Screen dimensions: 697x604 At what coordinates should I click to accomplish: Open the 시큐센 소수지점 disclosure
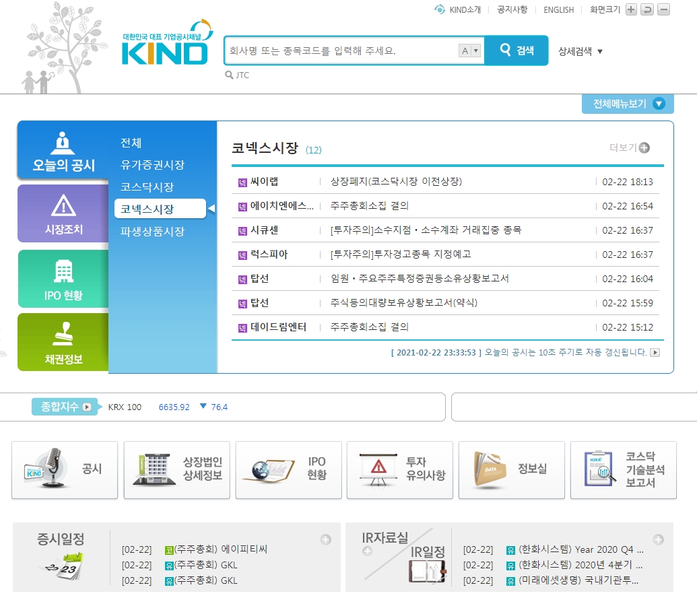pos(426,230)
